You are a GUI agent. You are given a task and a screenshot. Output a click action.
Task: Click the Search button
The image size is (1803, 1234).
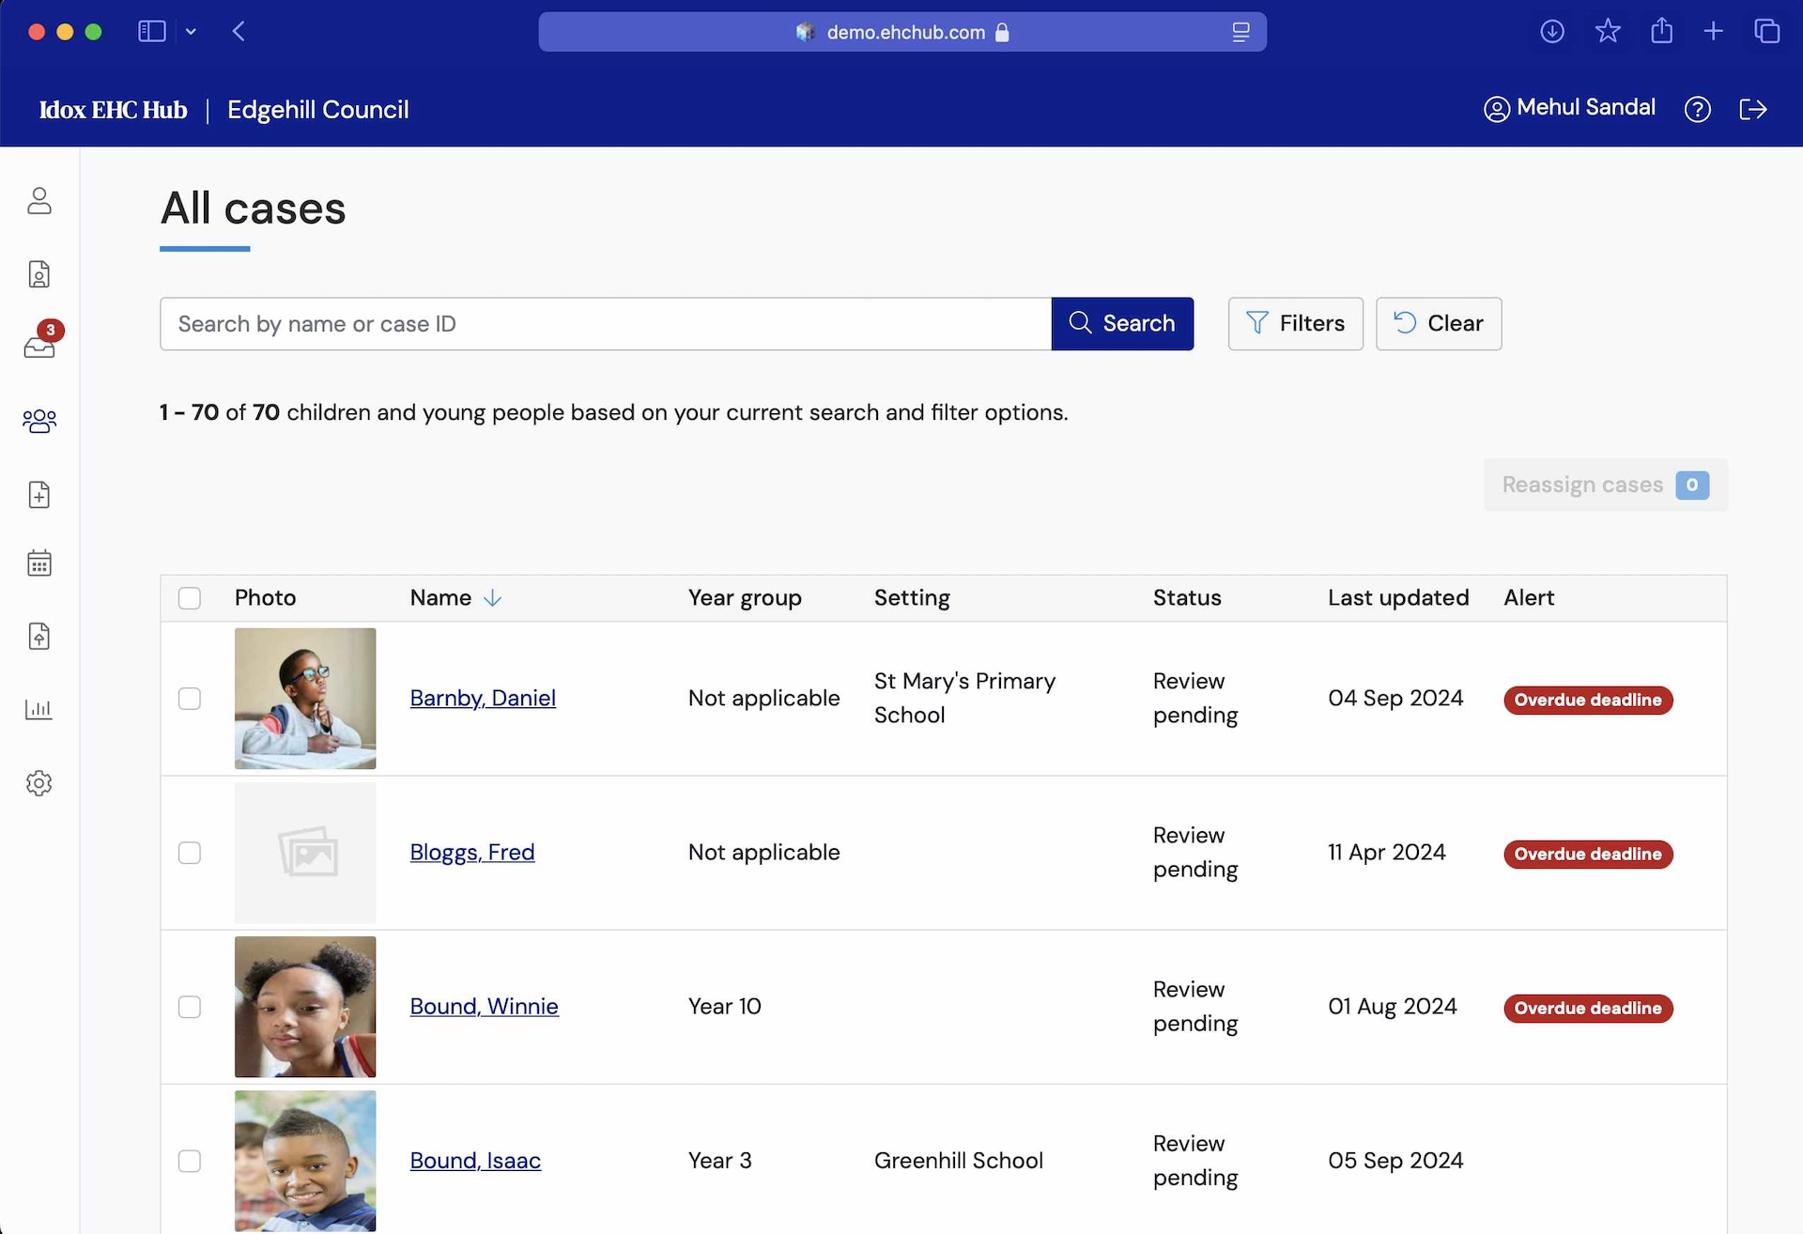[1122, 324]
